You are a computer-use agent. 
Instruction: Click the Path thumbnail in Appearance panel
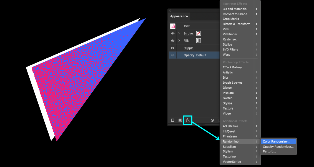pyautogui.click(x=173, y=26)
